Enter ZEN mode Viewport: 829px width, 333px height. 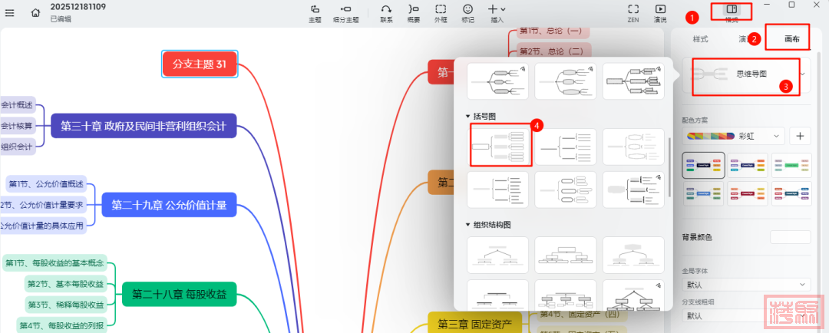pyautogui.click(x=633, y=12)
